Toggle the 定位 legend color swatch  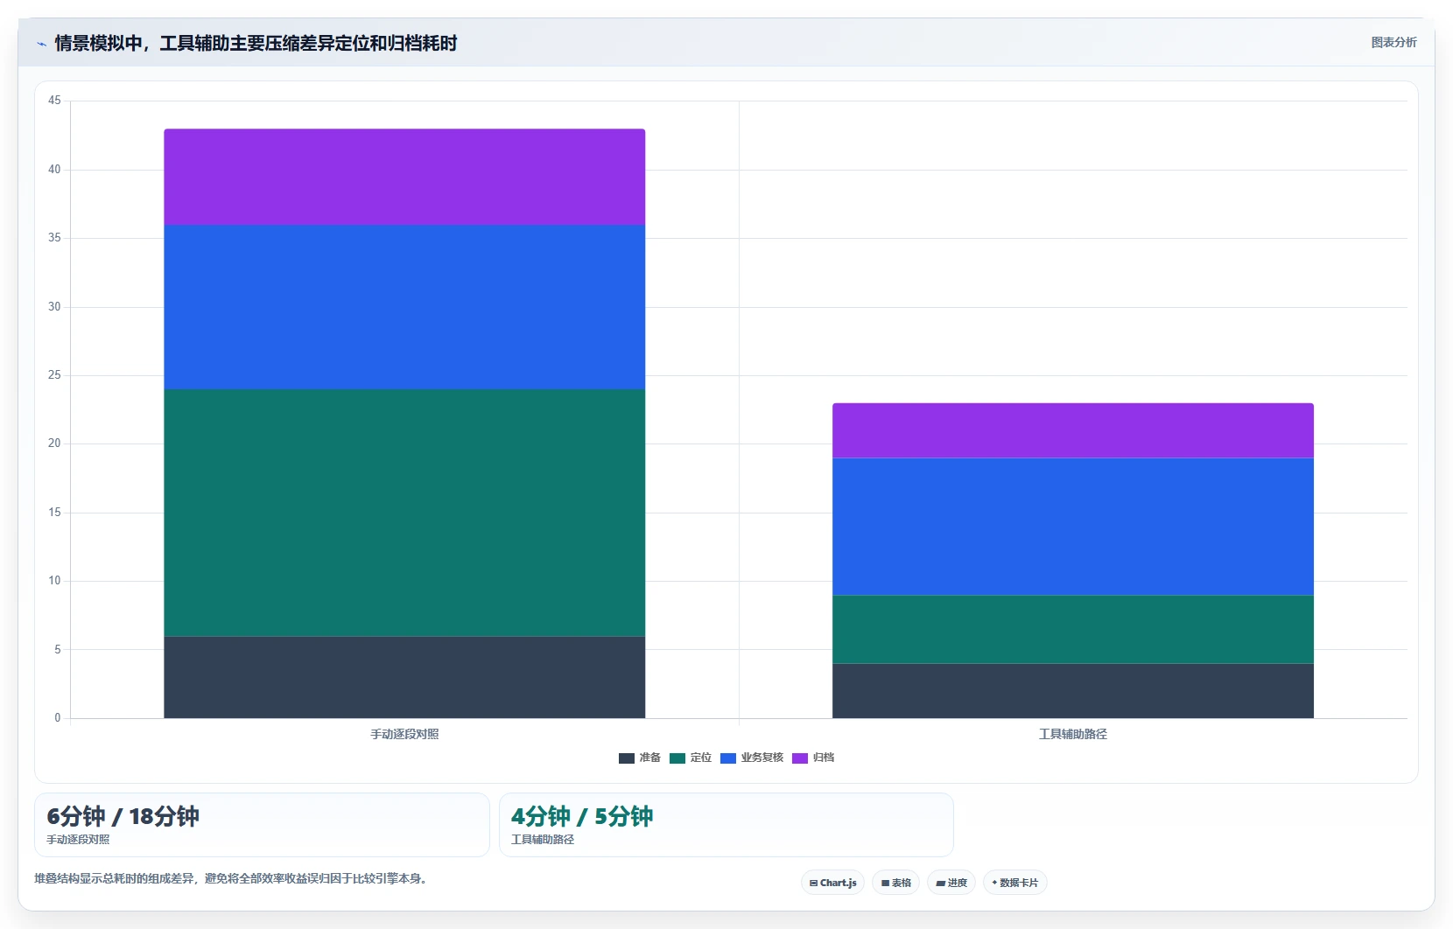(677, 758)
